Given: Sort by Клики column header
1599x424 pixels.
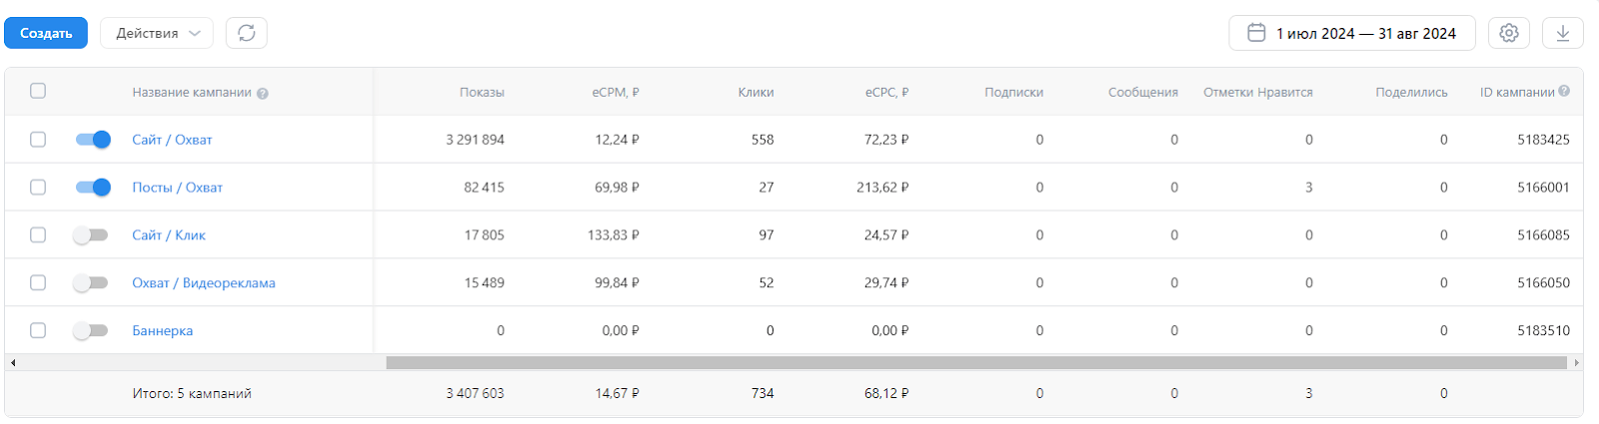Looking at the screenshot, I should pos(756,92).
